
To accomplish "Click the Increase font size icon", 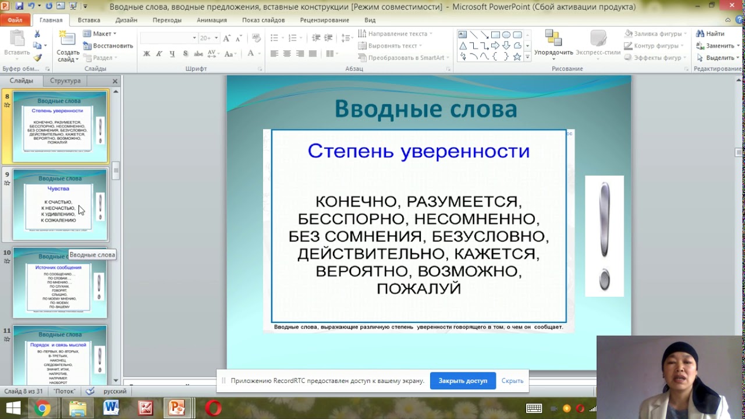I will [227, 38].
